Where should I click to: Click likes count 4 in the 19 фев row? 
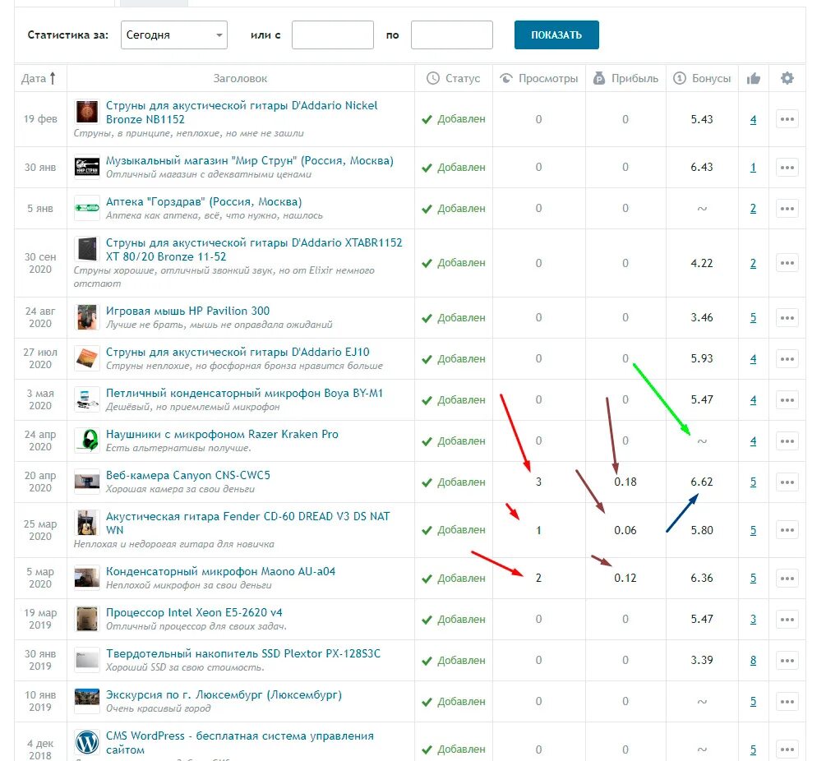754,119
